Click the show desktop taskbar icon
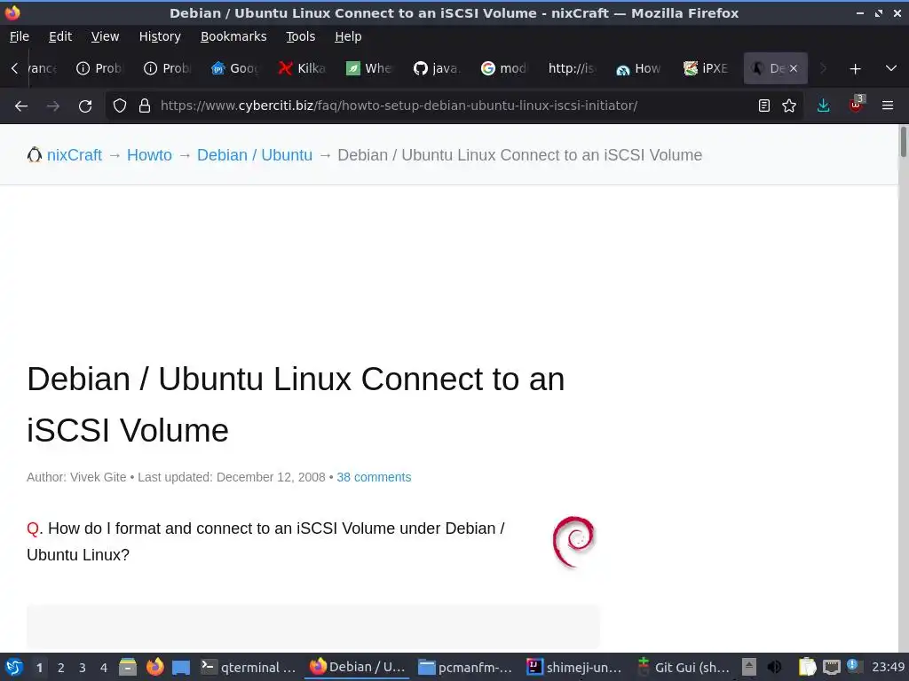Image resolution: width=909 pixels, height=681 pixels. 181,668
